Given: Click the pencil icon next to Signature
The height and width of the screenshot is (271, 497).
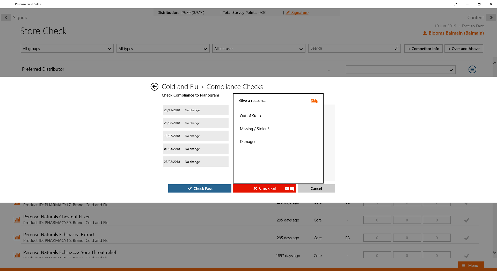Looking at the screenshot, I should 288,12.
